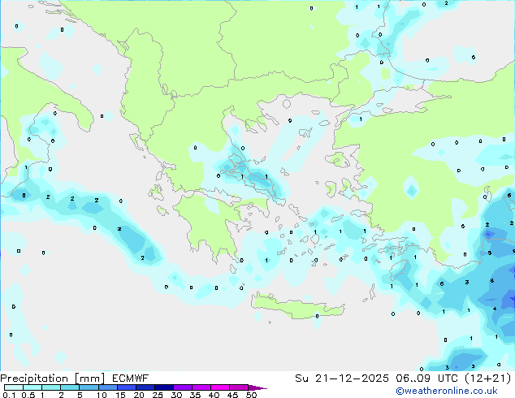Select the 35–40 mm purple legend swatch
This screenshot has width=515, height=398.
[201, 387]
